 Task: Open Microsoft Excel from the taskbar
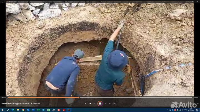(x=38, y=110)
